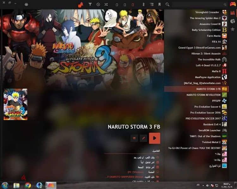Image resolution: width=237 pixels, height=189 pixels.
Task: Click the circular clock icon next to the filter
Action: coord(98,4)
